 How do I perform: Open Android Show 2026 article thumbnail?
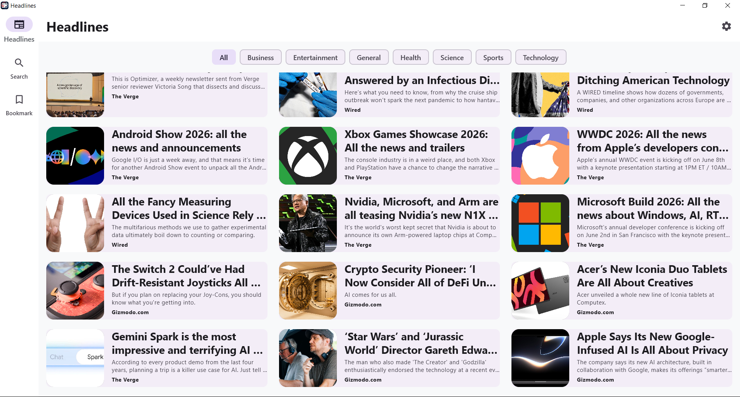75,156
